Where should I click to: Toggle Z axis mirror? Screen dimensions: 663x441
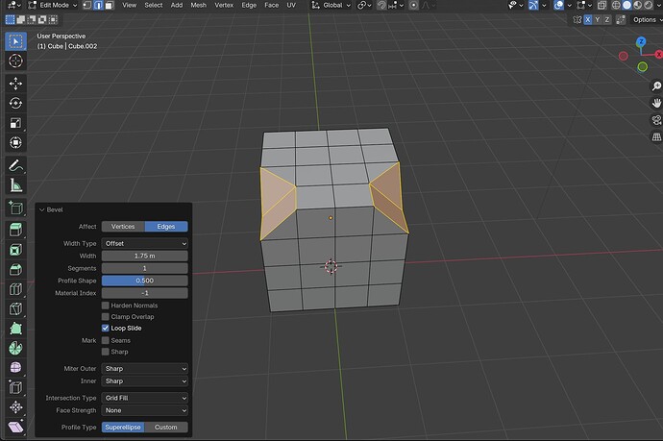[x=607, y=19]
